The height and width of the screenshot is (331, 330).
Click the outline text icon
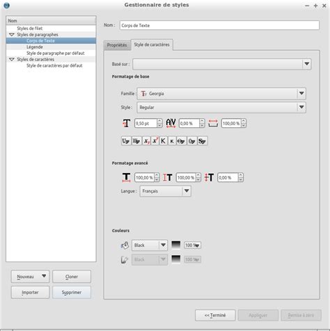click(191, 140)
